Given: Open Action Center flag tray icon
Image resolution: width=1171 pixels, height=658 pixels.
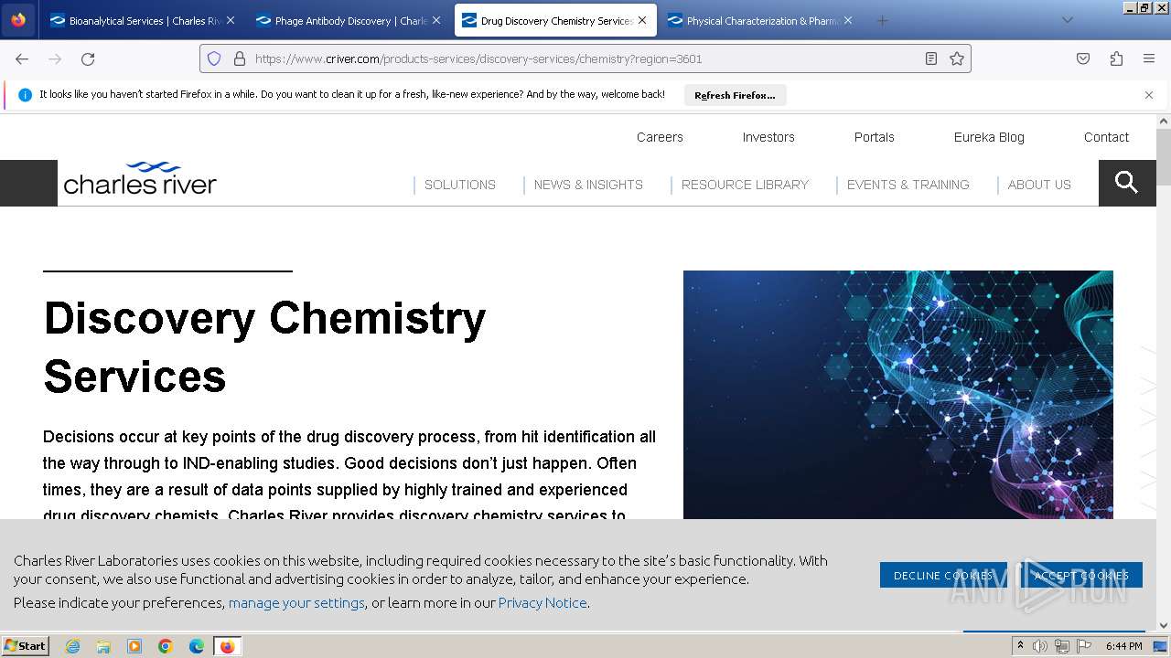Looking at the screenshot, I should click(1084, 646).
